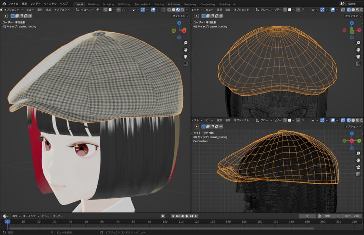Click the red X axis on the left viewport gizmo
364x235 pixels.
185,31
